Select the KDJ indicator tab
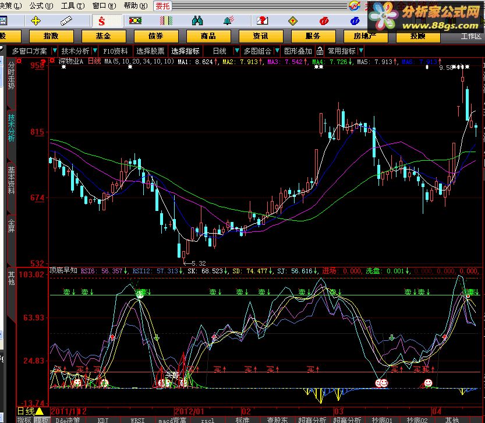This screenshot has width=485, height=423. click(103, 420)
